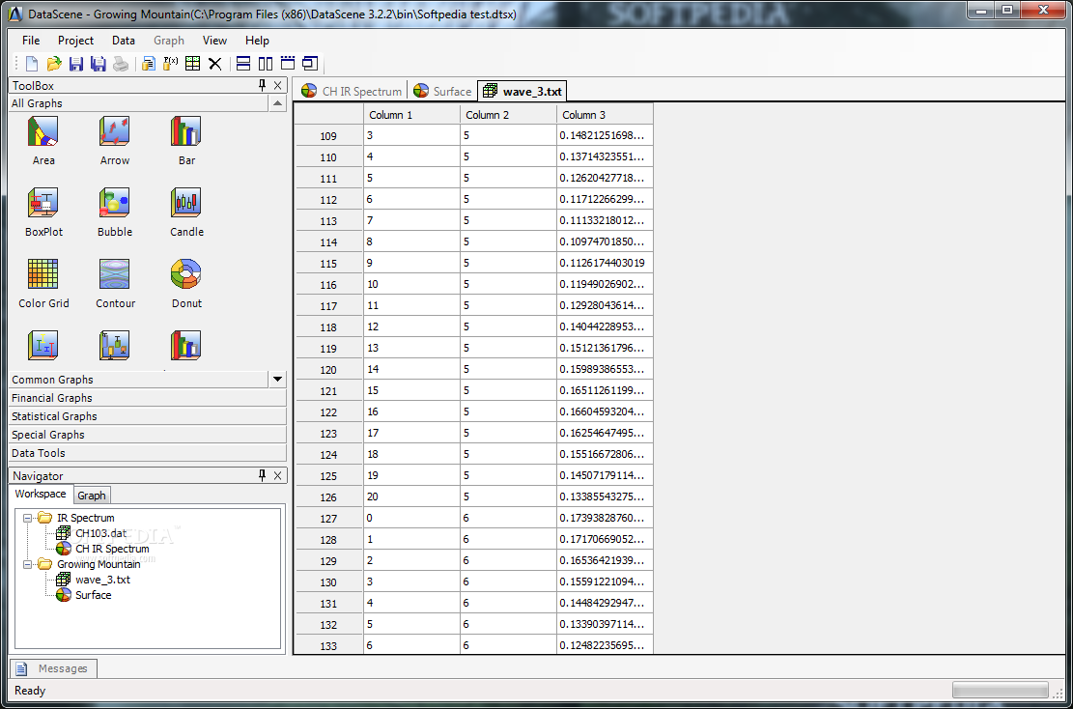1073x709 pixels.
Task: Select CH IR Spectrum in workspace tree
Action: coord(112,549)
